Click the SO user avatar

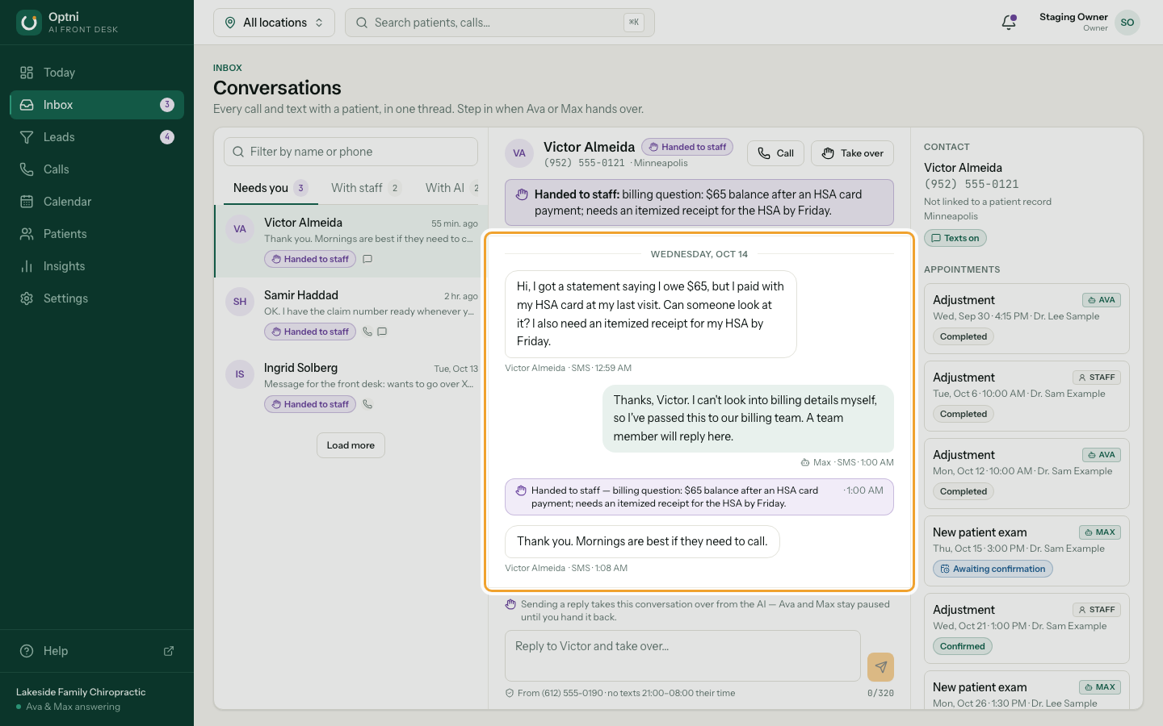coord(1127,23)
